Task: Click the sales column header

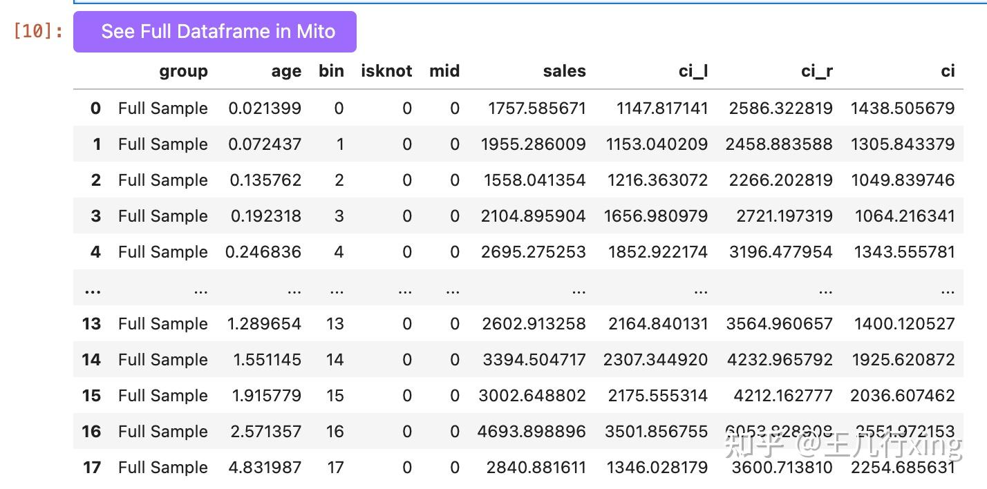Action: click(564, 71)
